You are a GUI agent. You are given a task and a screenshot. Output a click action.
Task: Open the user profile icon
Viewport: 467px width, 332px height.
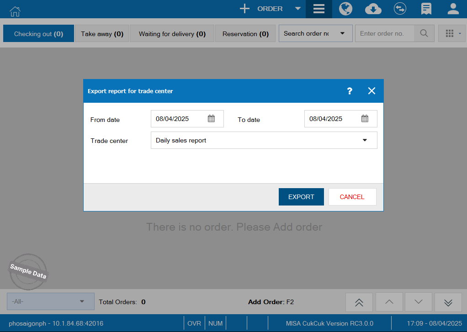pyautogui.click(x=453, y=9)
